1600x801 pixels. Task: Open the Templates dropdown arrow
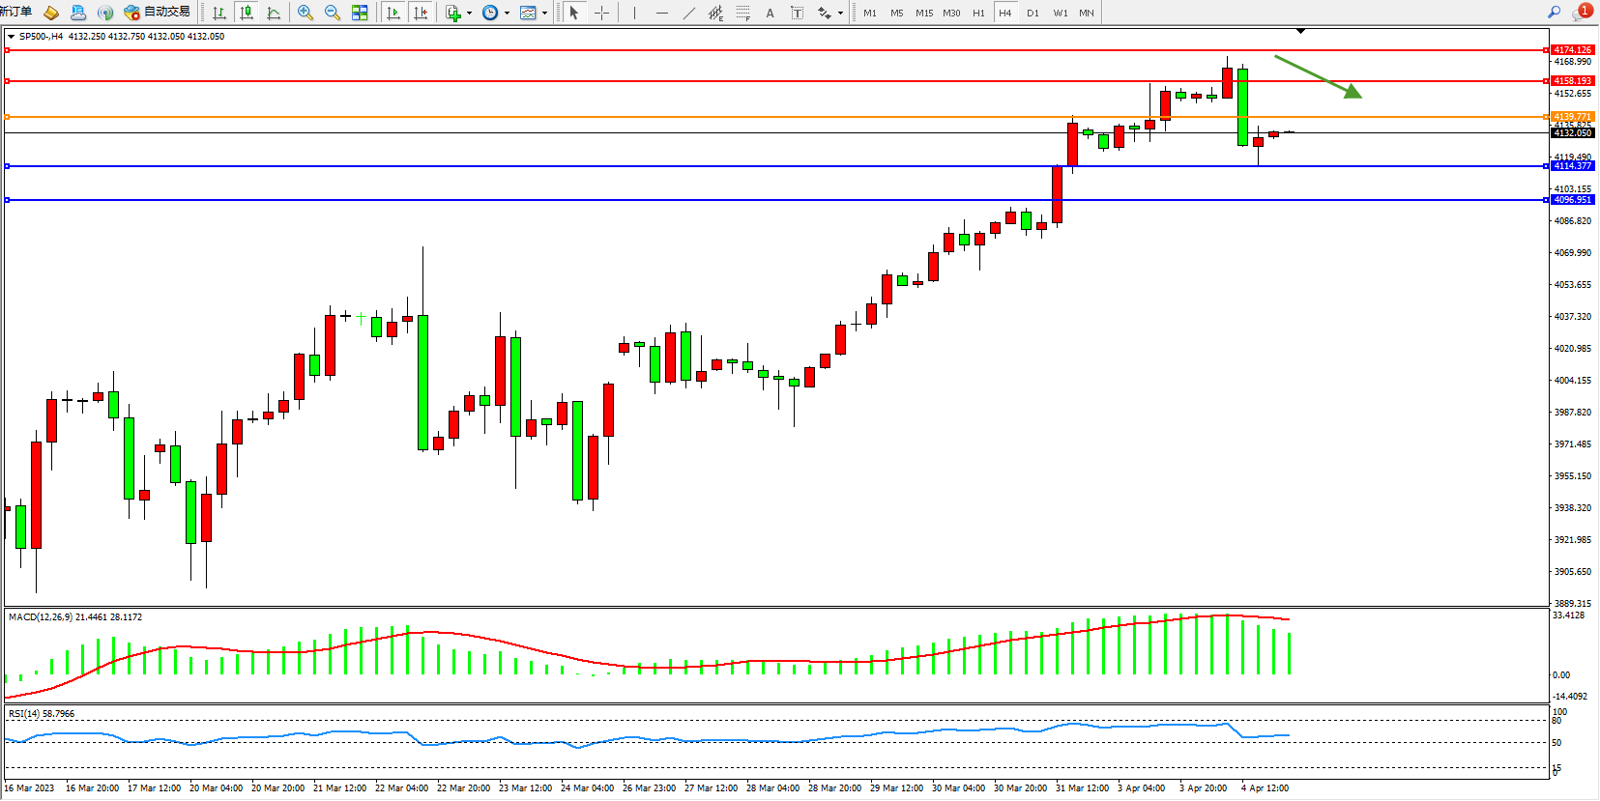click(544, 14)
